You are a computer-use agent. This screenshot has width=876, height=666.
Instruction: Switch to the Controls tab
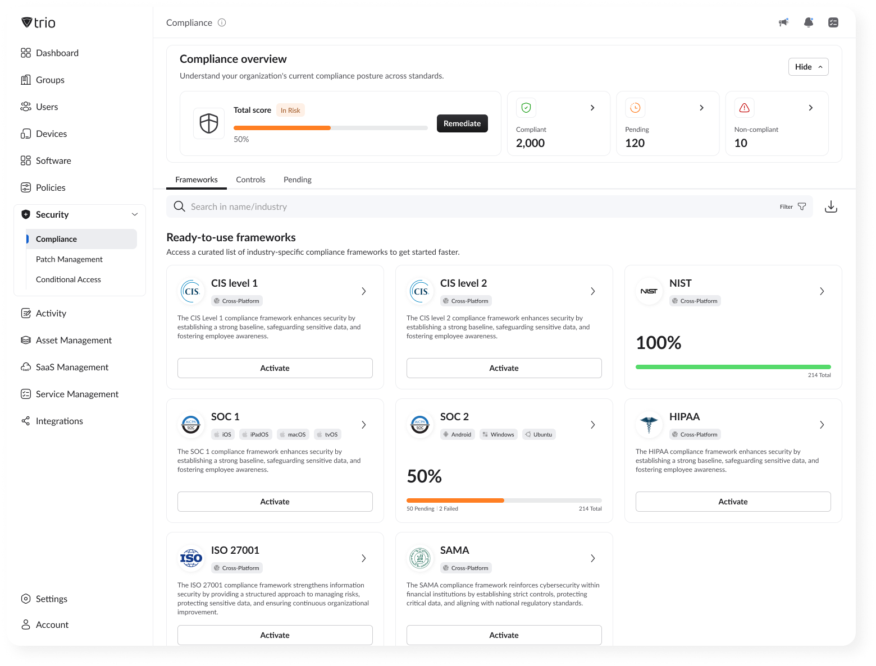coord(250,180)
